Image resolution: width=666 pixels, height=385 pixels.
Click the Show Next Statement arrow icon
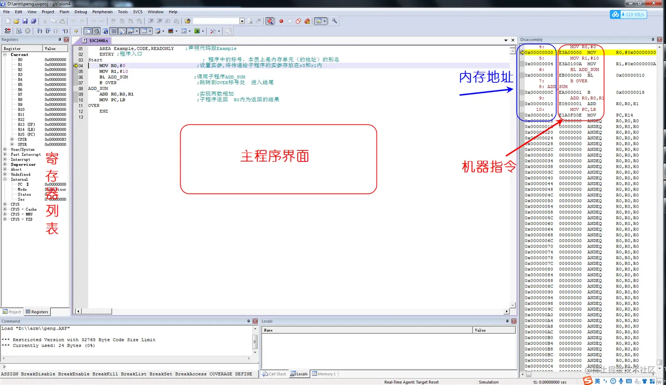tap(76, 31)
